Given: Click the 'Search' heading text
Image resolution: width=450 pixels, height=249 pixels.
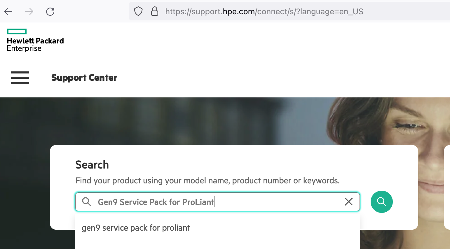Looking at the screenshot, I should pyautogui.click(x=92, y=165).
